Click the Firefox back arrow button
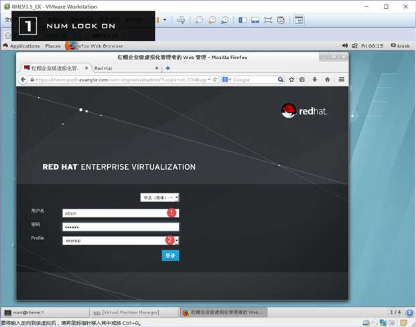Screen dimensions: 416x327 point(23,80)
